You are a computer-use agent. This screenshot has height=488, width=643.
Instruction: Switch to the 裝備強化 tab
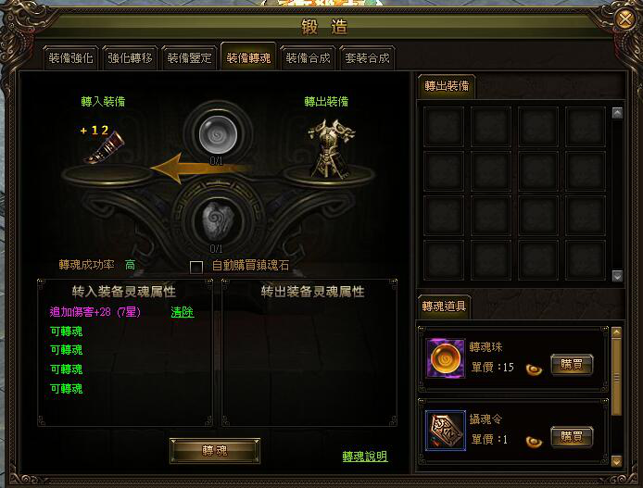pyautogui.click(x=70, y=58)
